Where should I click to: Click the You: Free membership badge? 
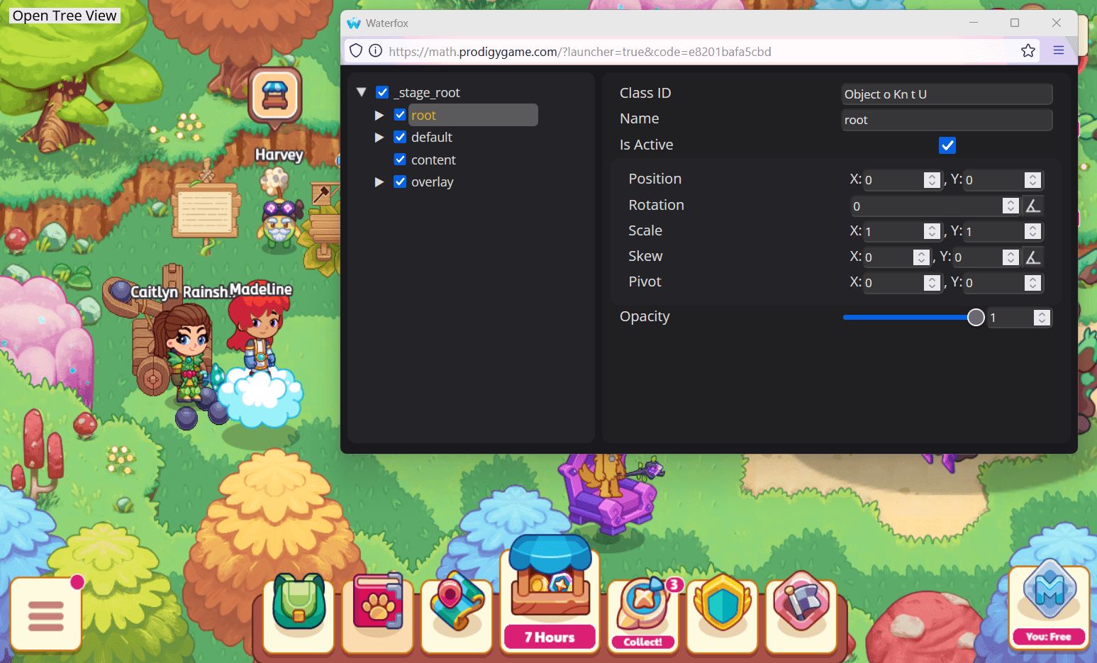point(1049,605)
